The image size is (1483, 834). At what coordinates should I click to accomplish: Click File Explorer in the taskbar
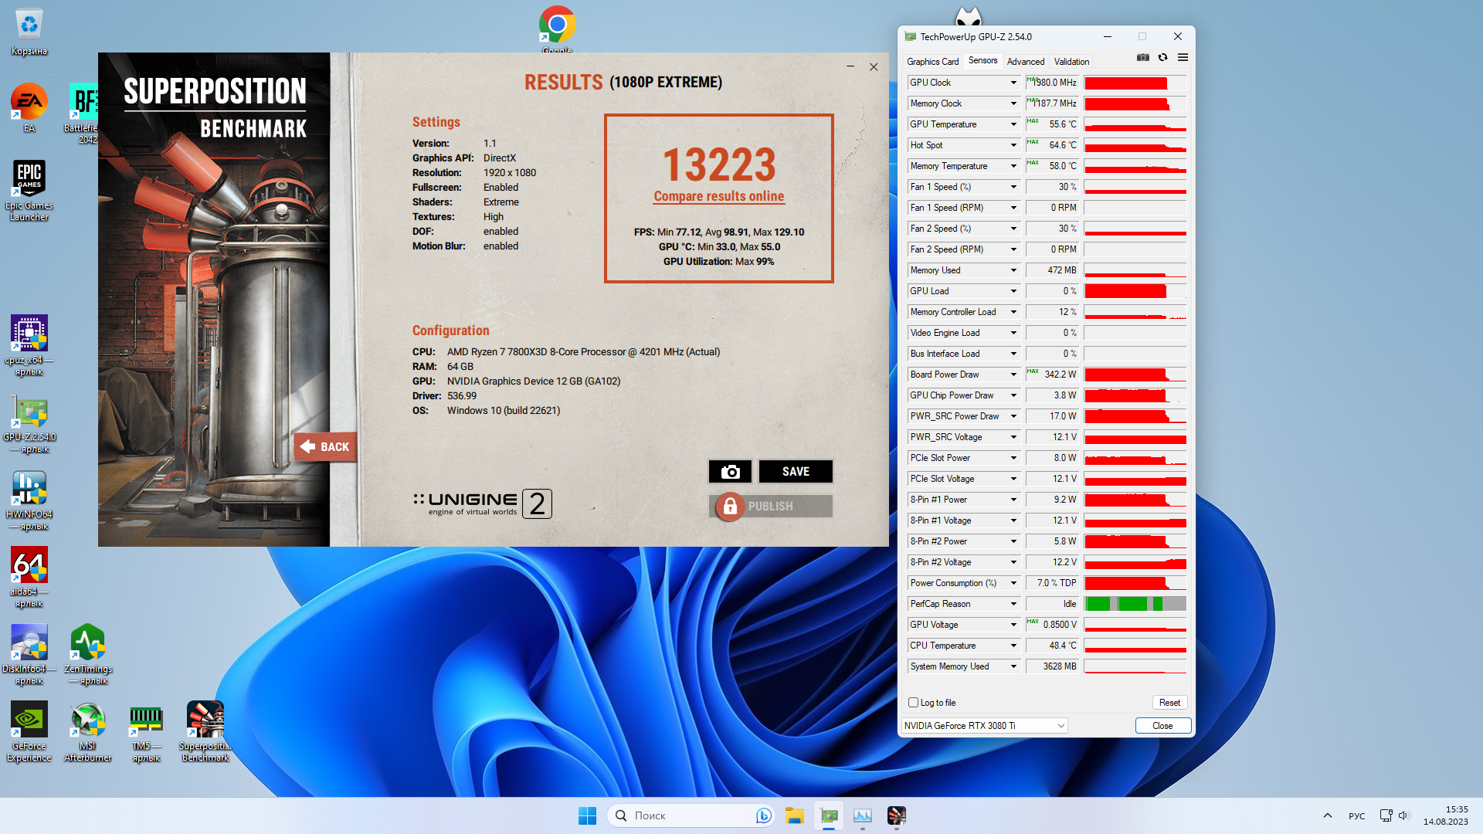[x=795, y=815]
